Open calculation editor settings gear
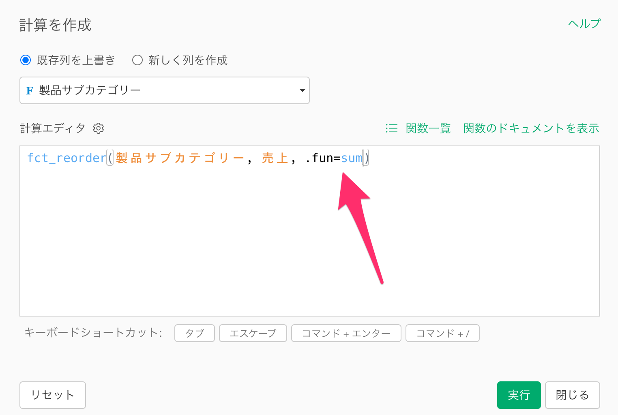This screenshot has height=415, width=618. [99, 128]
